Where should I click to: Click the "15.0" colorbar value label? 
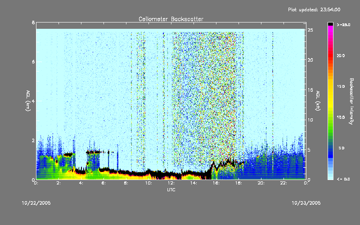pos(341,86)
